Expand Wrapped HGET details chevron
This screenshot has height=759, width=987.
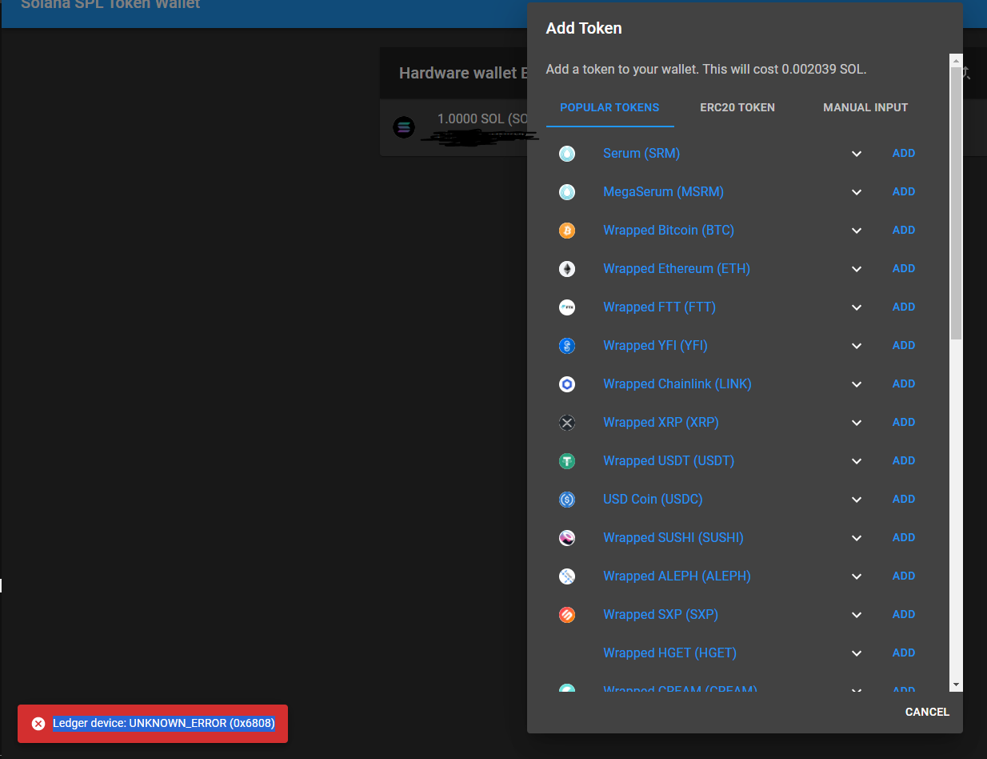point(857,653)
